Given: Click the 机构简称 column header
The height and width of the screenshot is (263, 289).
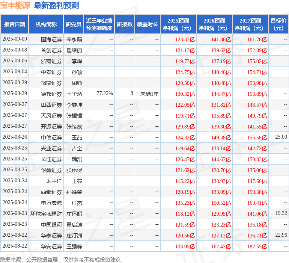Looking at the screenshot, I should [46, 24].
